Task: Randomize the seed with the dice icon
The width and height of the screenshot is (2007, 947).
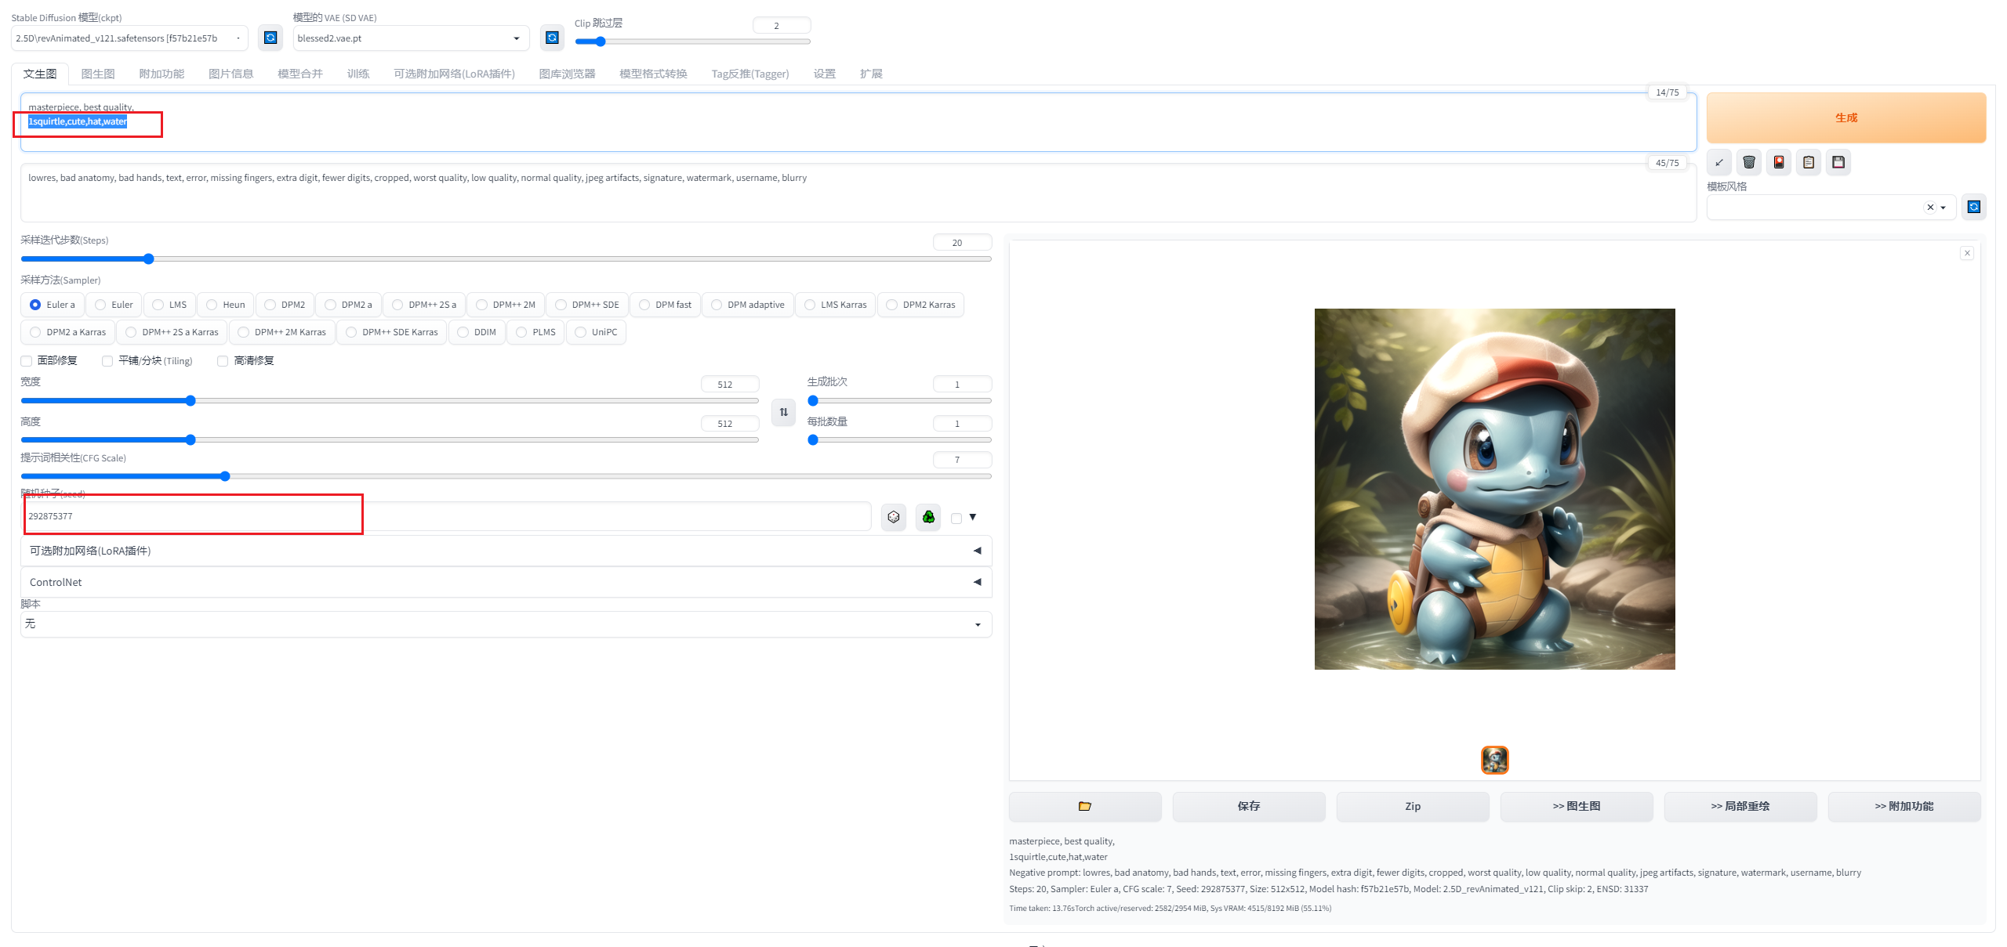Action: [894, 517]
